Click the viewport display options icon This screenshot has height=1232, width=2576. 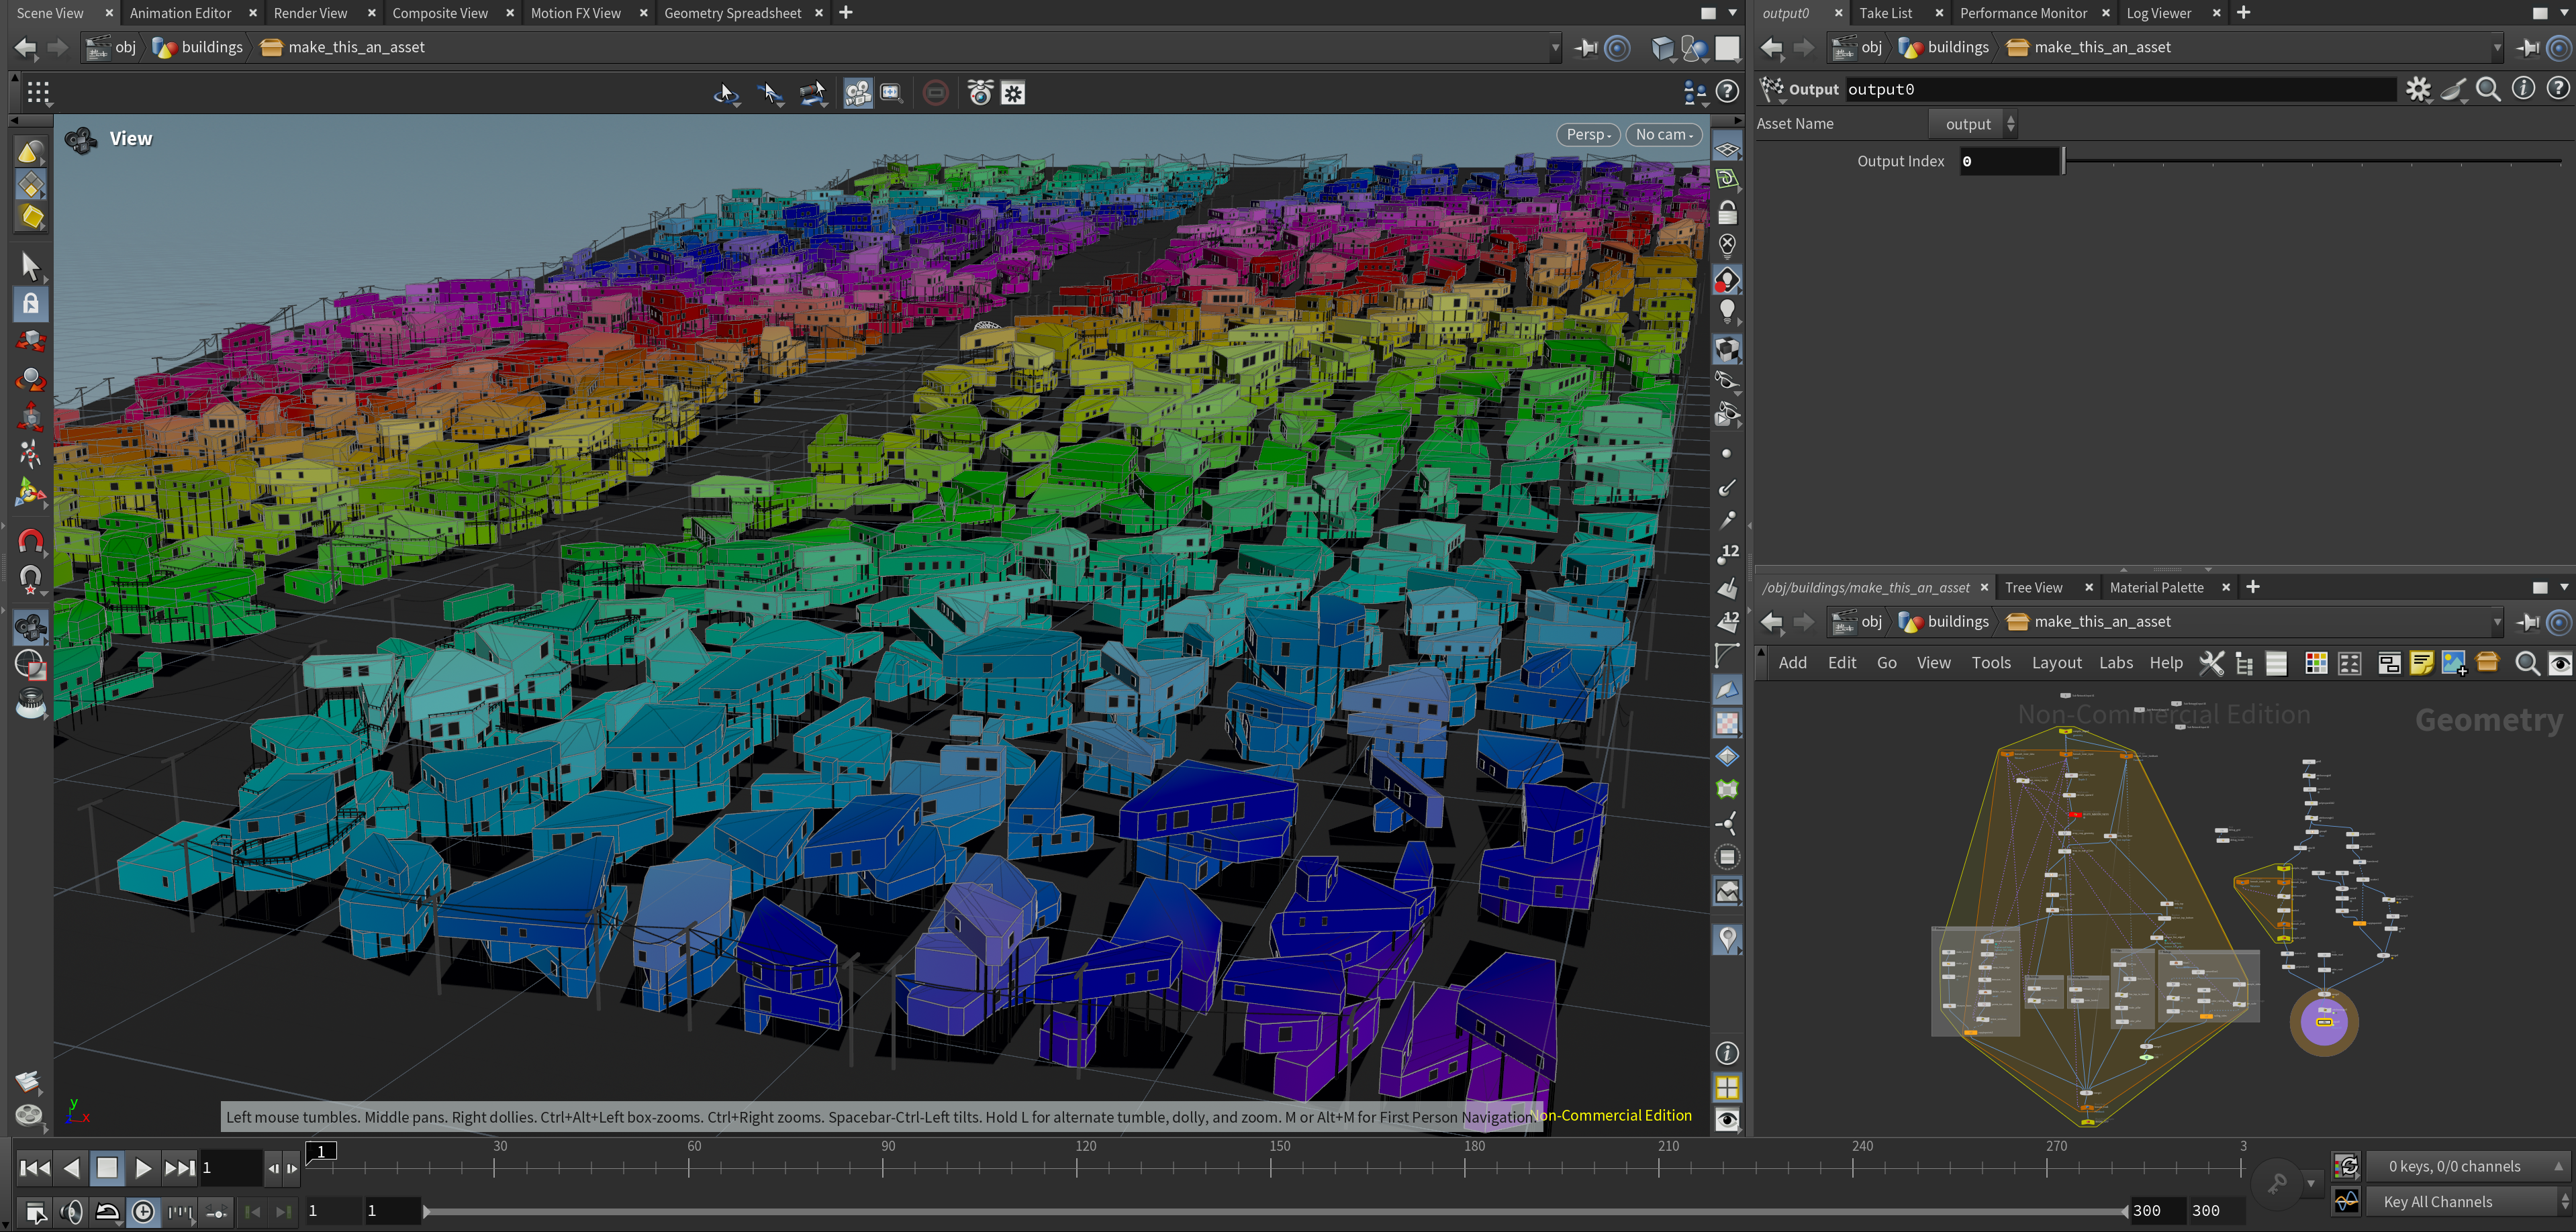pos(1727,1119)
